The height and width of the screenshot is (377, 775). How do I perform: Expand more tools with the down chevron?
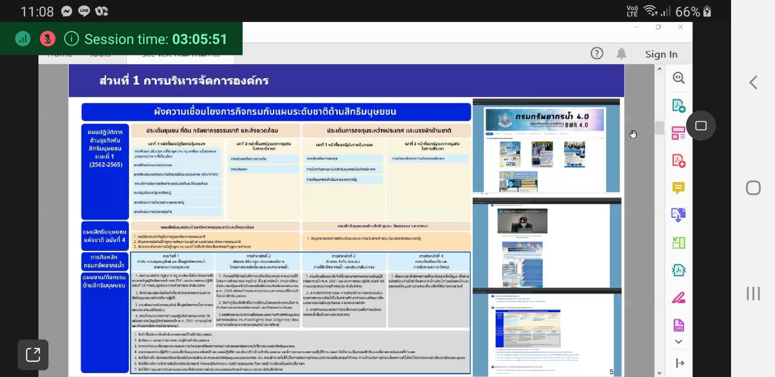pos(679,341)
